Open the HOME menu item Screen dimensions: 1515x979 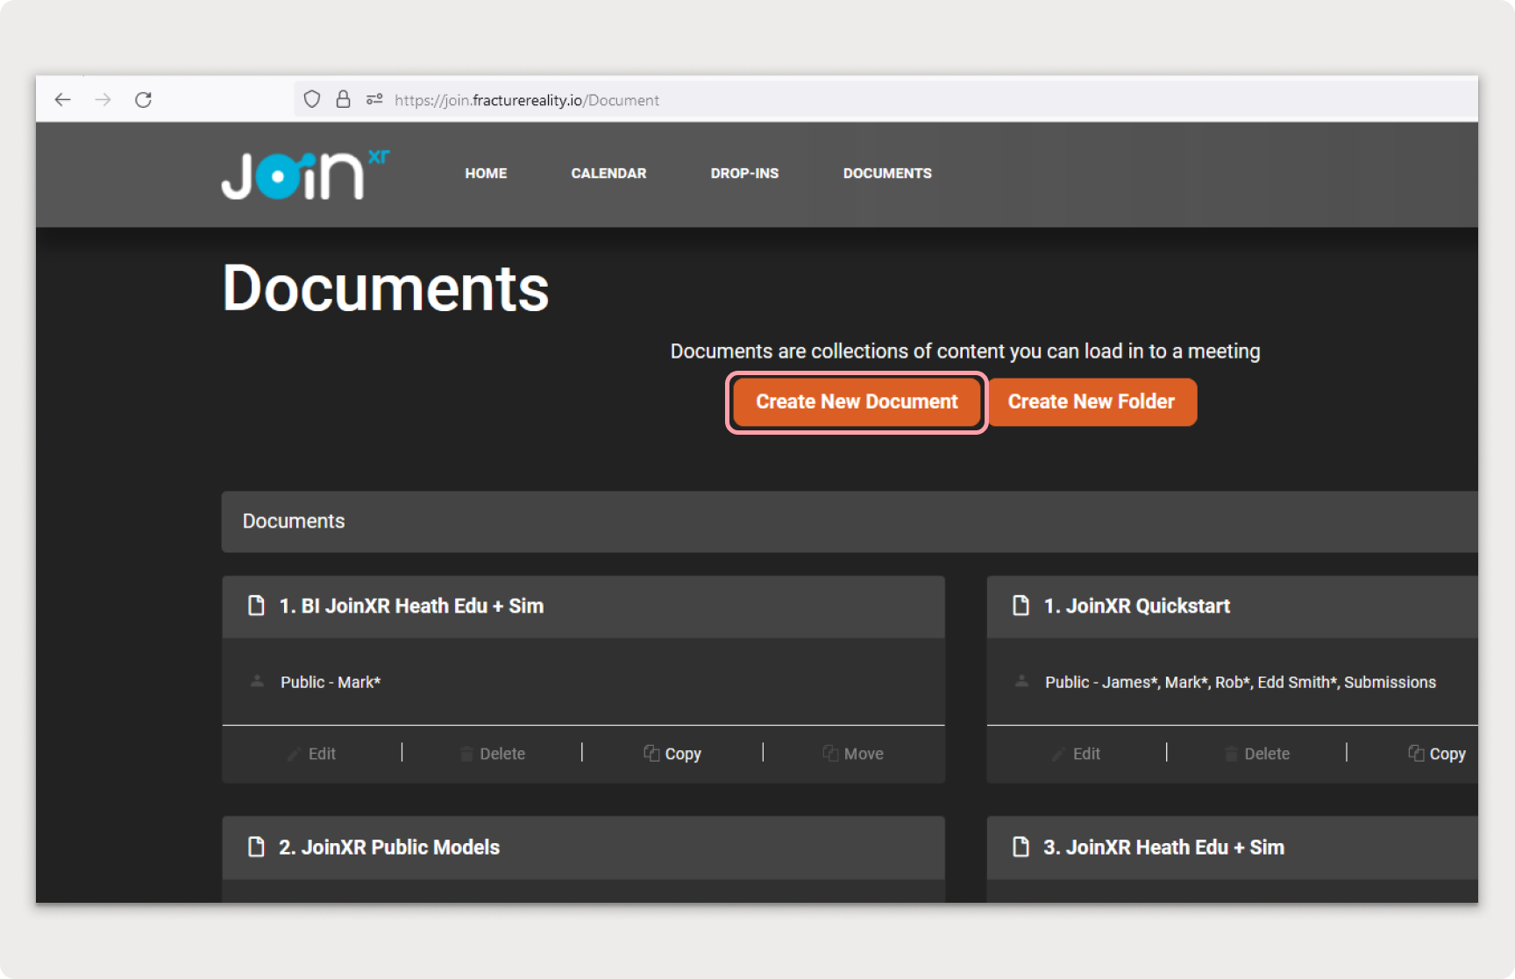(486, 174)
